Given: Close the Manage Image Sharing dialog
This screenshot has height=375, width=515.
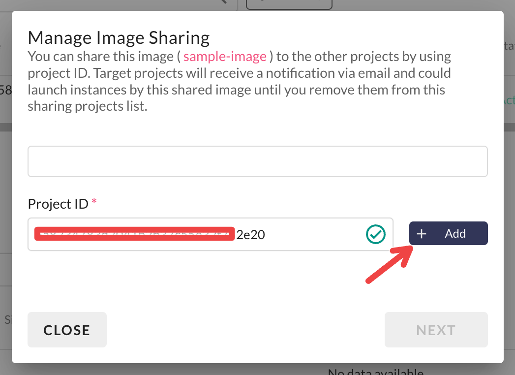Looking at the screenshot, I should point(67,330).
